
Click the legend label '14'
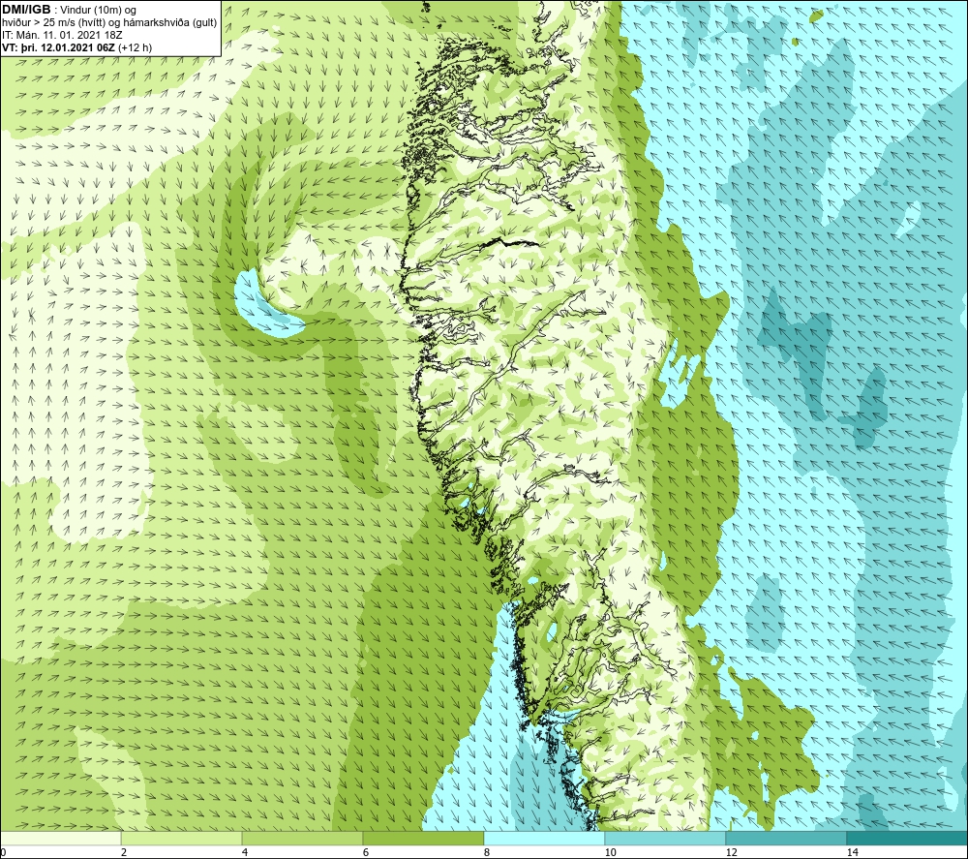click(852, 852)
